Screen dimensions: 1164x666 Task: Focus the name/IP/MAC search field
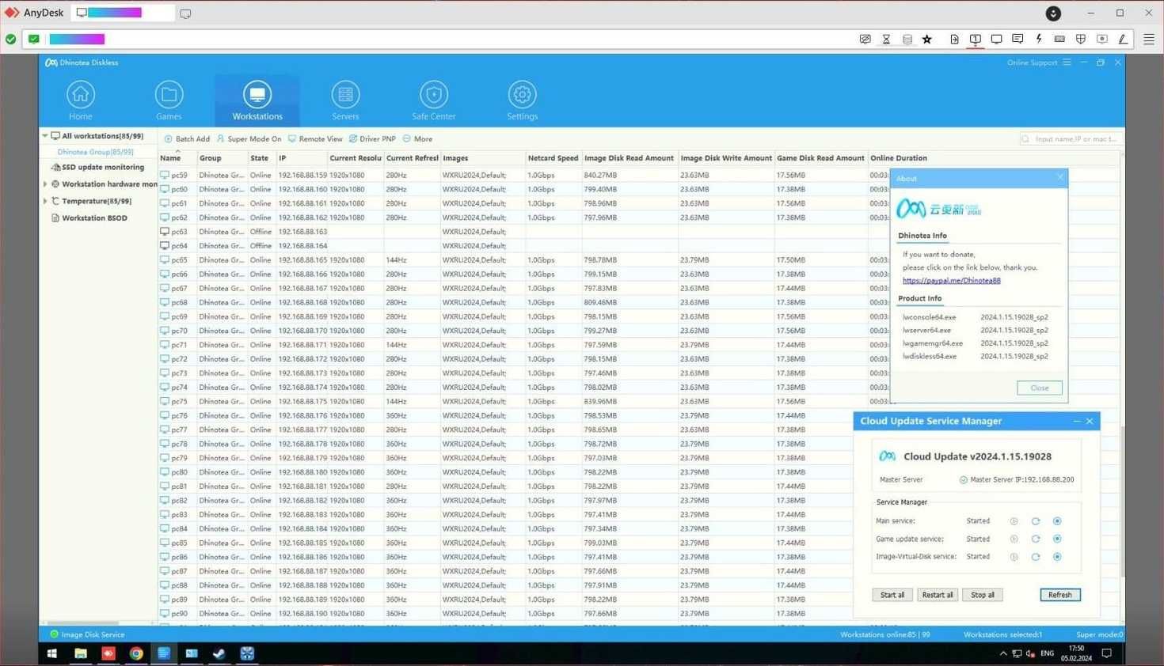coord(1071,138)
